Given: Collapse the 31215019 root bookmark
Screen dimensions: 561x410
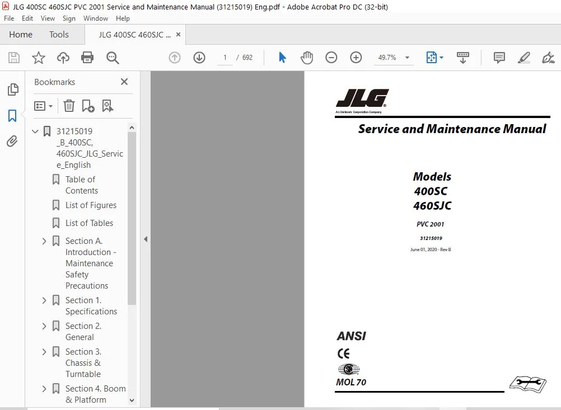Looking at the screenshot, I should point(35,131).
